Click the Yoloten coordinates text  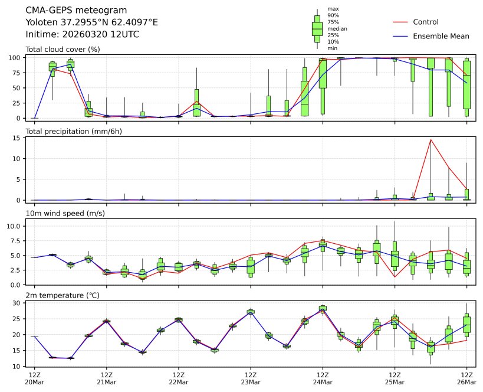[91, 22]
